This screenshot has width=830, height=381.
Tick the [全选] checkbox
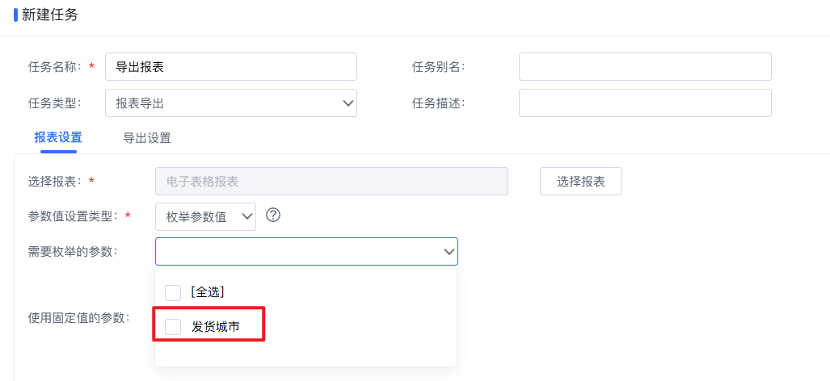pos(173,292)
